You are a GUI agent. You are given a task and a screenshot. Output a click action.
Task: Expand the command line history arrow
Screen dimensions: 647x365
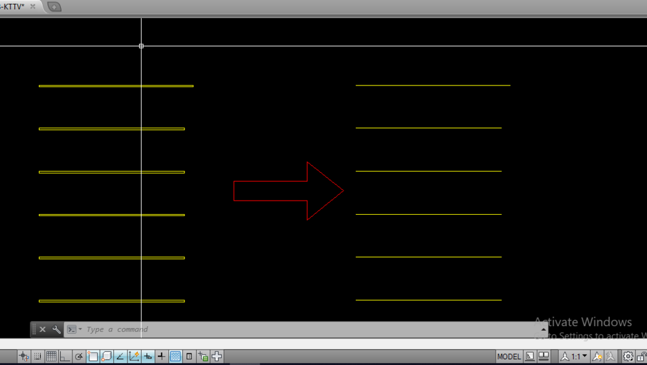coord(543,329)
